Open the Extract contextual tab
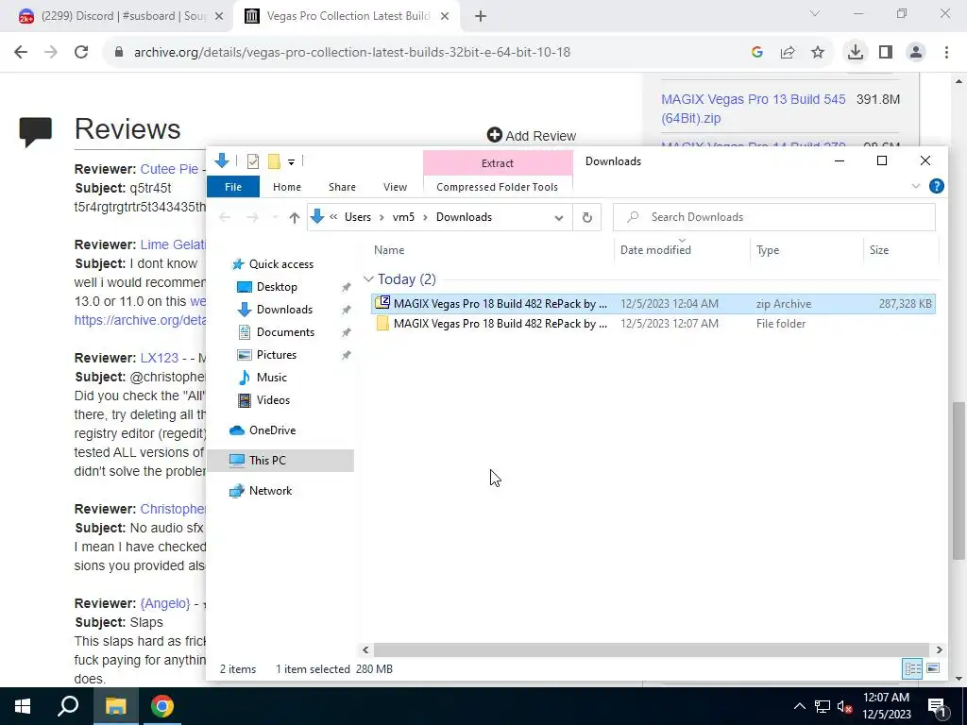967x725 pixels. tap(498, 162)
